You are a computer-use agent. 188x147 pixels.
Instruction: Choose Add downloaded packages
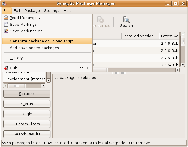tap(47, 48)
